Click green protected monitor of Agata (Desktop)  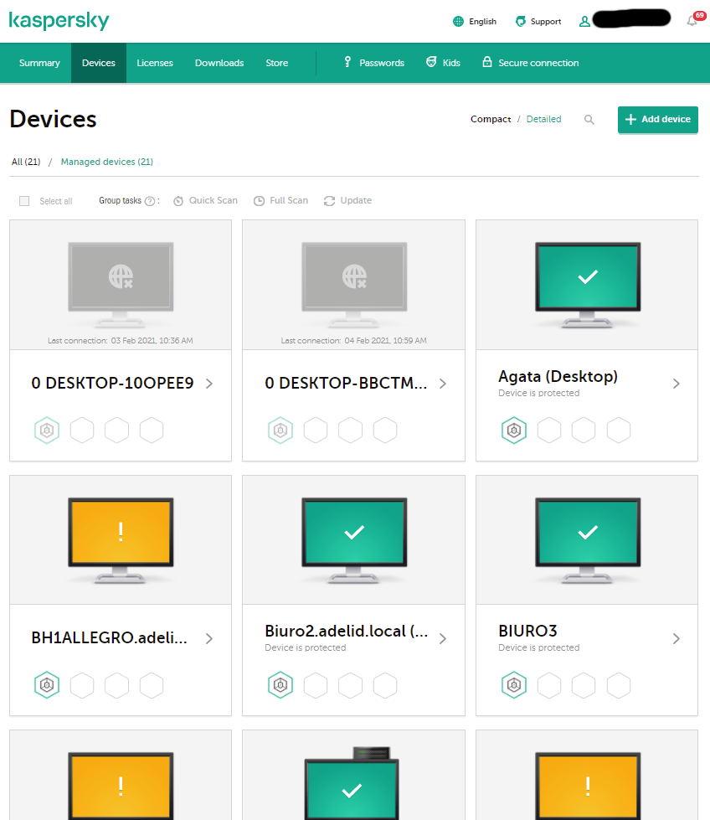tap(588, 285)
